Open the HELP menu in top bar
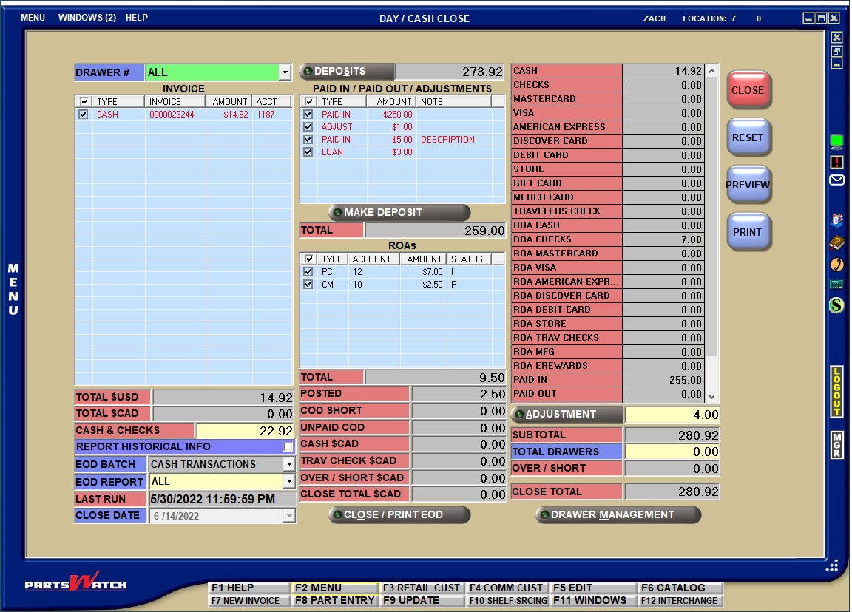The width and height of the screenshot is (852, 612). point(136,18)
